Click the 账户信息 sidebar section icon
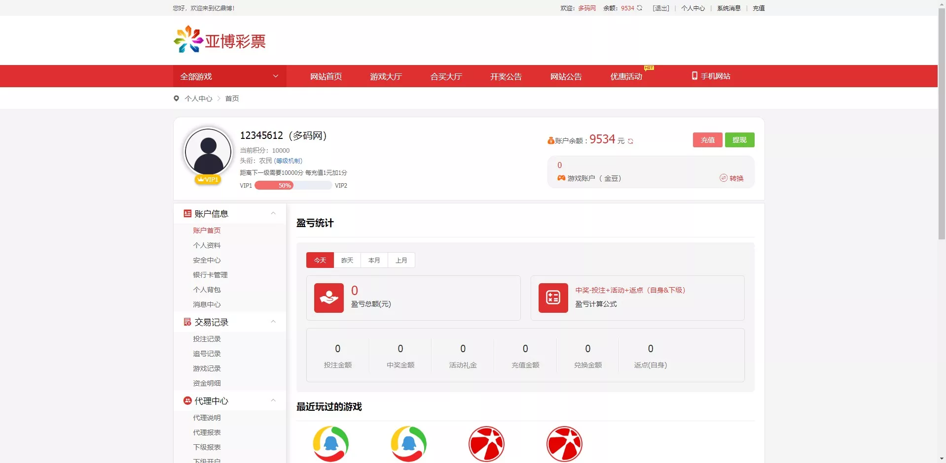 pyautogui.click(x=186, y=213)
